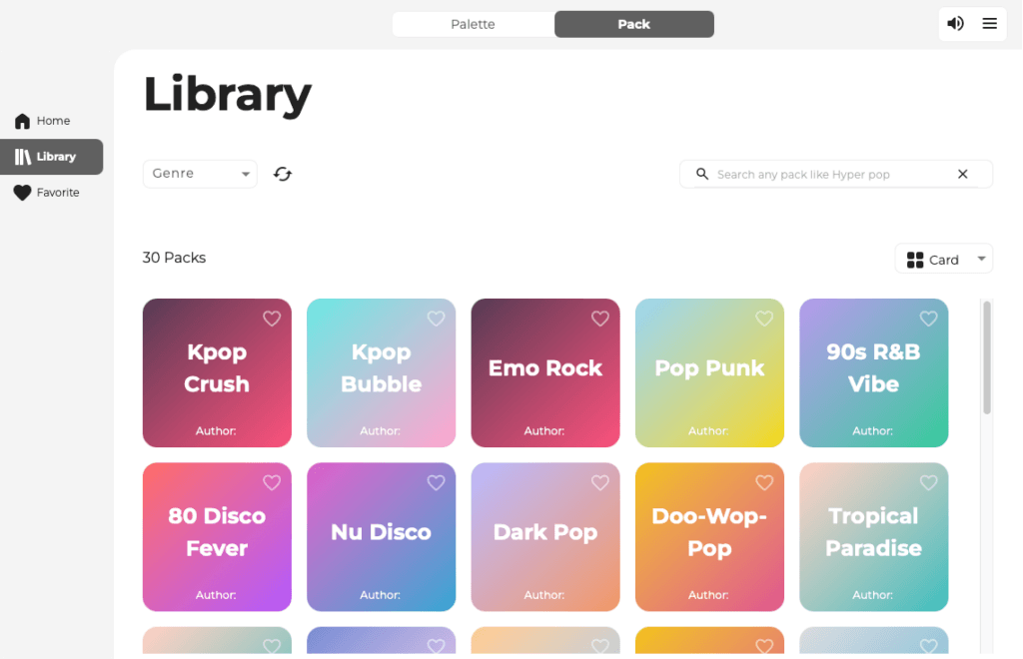This screenshot has height=659, width=1023.
Task: Clear search with the X icon
Action: [962, 174]
